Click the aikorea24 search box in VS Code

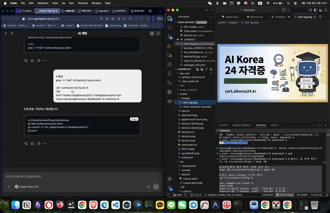coord(248,10)
